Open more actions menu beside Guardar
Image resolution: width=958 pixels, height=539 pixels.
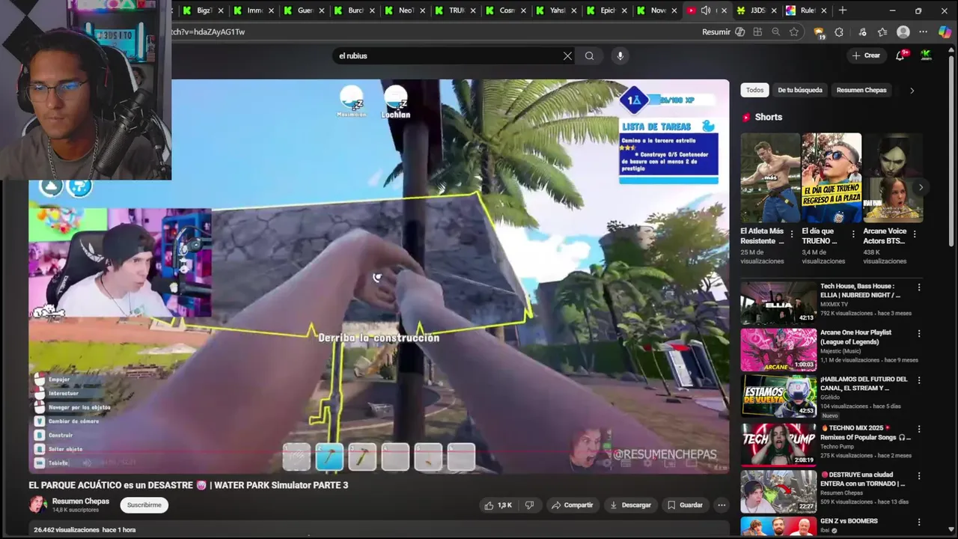point(721,505)
